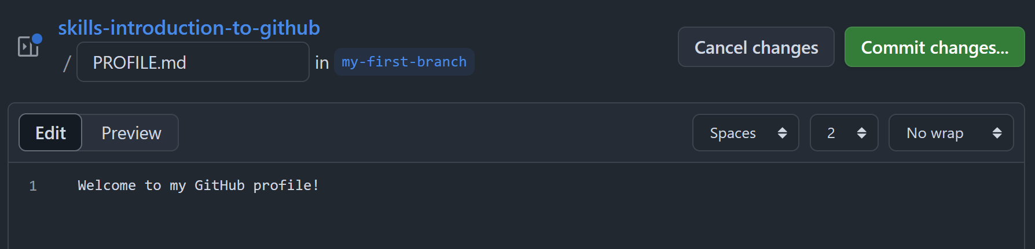
Task: Switch to the Preview tab
Action: (131, 133)
